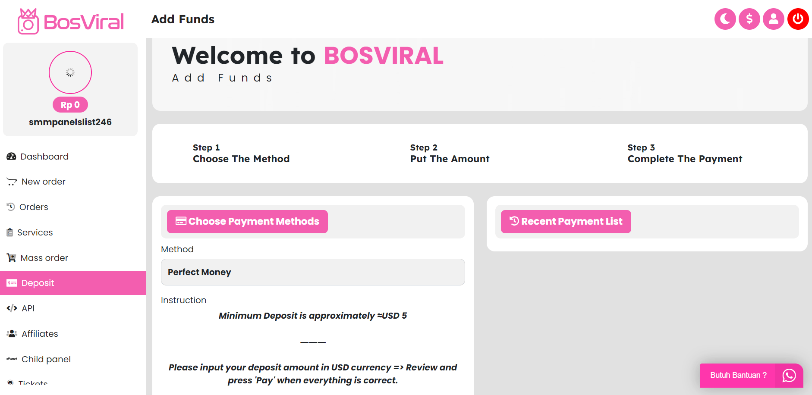Log out using the power icon
The image size is (812, 395).
(x=798, y=19)
